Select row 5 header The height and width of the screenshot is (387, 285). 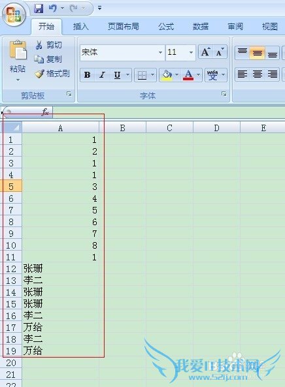click(x=11, y=187)
